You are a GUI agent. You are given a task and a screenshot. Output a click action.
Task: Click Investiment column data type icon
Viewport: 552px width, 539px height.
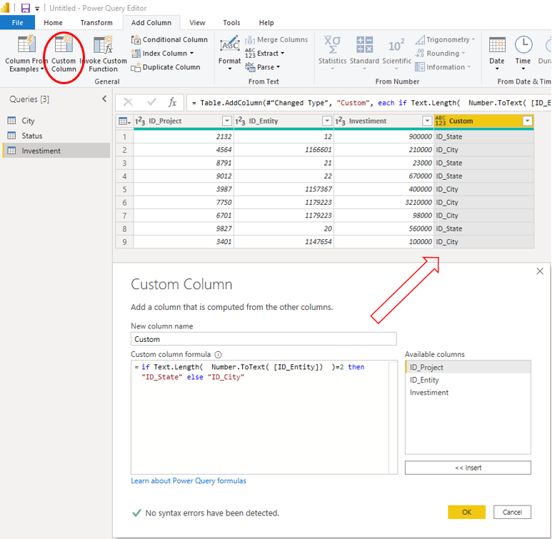pyautogui.click(x=340, y=121)
